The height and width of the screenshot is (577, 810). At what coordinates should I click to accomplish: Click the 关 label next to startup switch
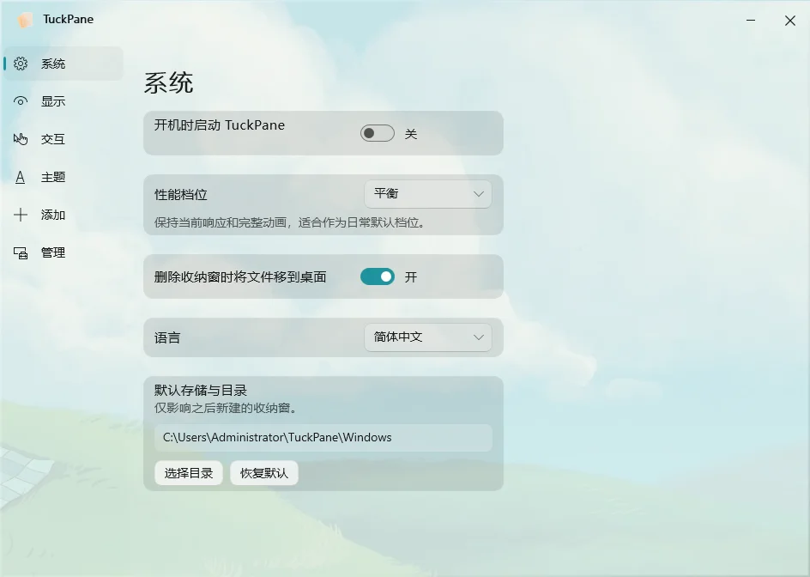tap(411, 134)
